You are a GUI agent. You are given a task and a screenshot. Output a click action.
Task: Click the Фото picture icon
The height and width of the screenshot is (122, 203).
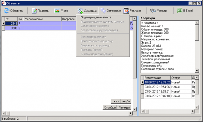click(57, 11)
